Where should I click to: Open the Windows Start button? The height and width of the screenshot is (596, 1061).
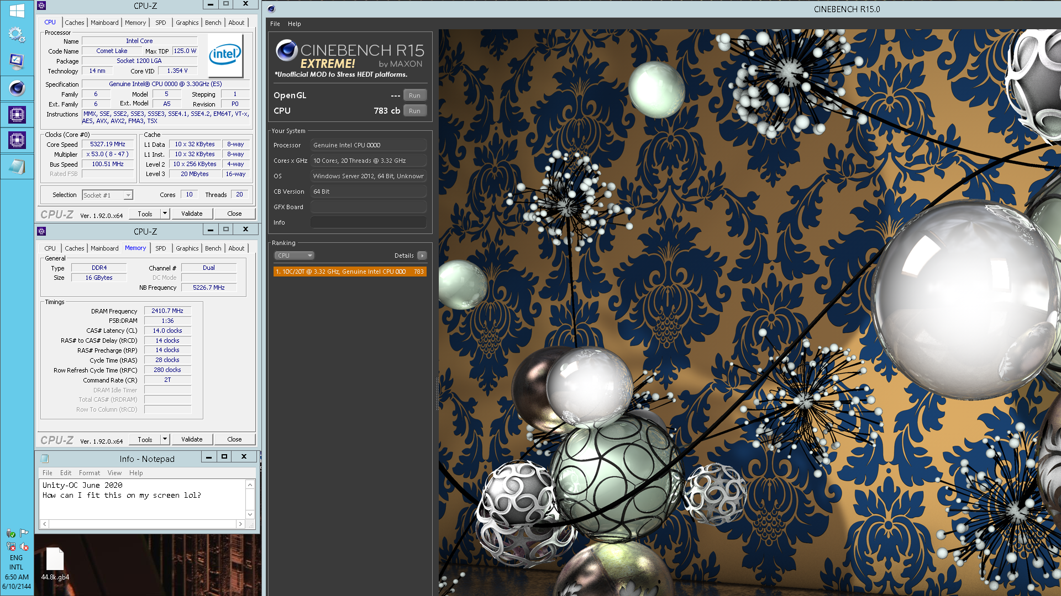tap(17, 10)
